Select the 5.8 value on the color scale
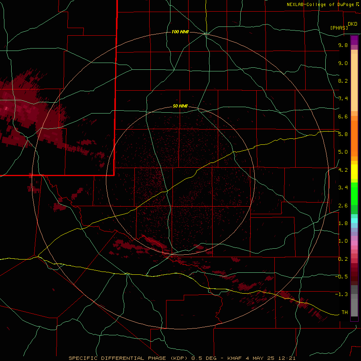The width and height of the screenshot is (361, 361). tap(343, 134)
